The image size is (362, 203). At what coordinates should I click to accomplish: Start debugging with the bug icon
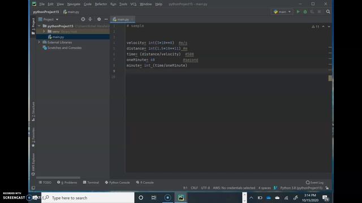[x=305, y=11]
